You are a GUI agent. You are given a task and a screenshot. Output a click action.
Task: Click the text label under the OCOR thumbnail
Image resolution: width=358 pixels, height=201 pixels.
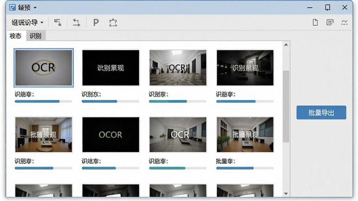click(x=91, y=161)
